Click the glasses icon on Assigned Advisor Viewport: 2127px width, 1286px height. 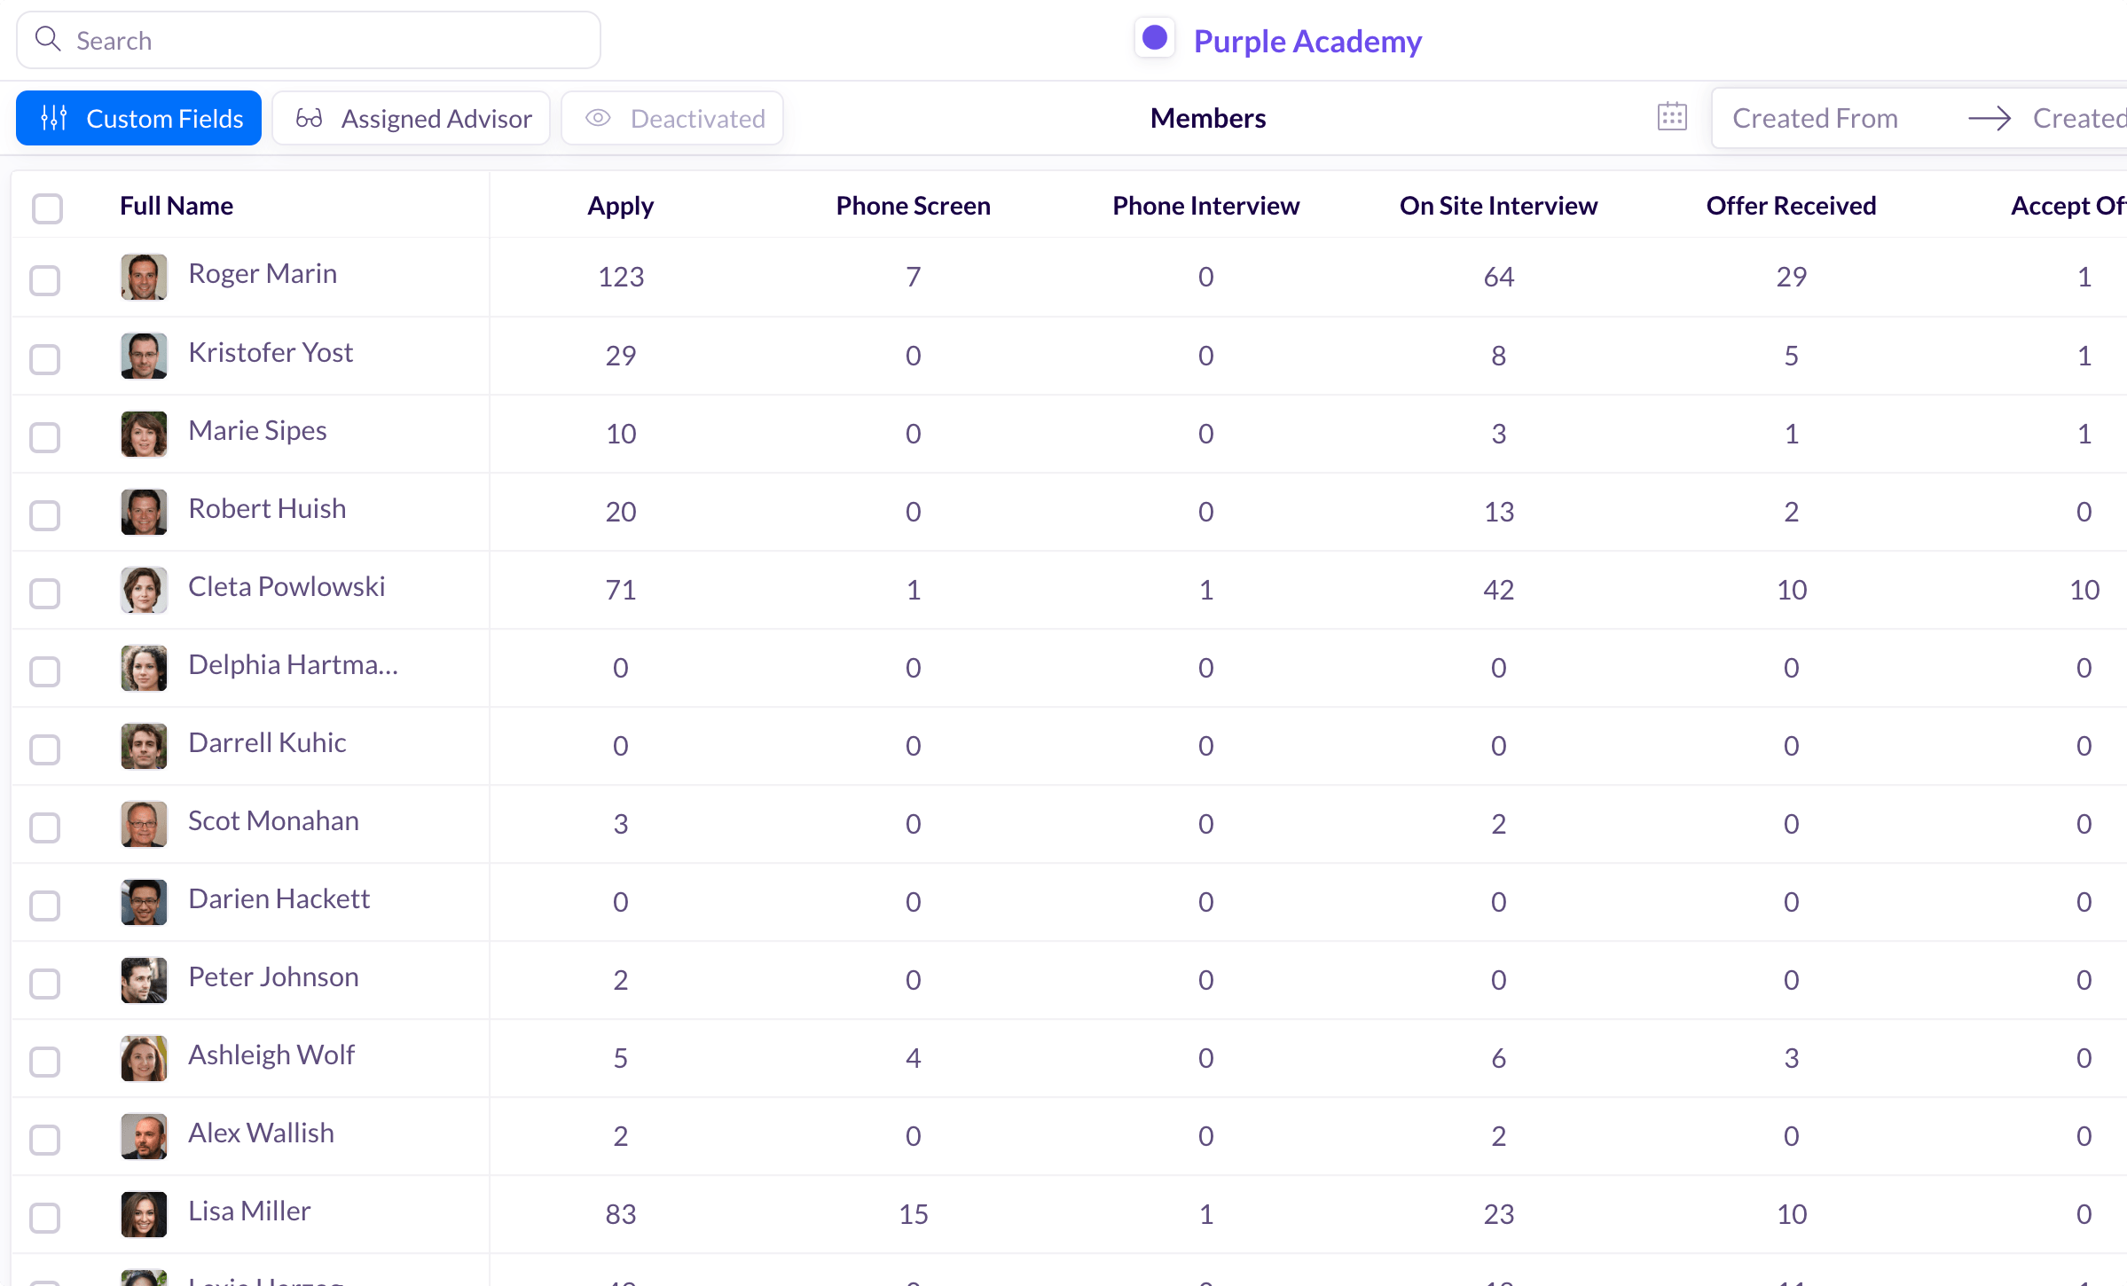click(310, 117)
